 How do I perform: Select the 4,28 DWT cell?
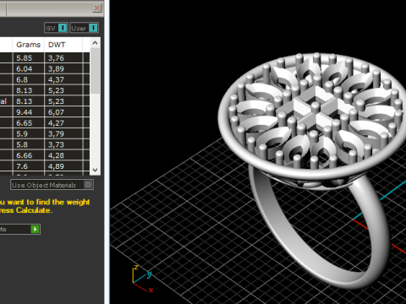click(63, 155)
